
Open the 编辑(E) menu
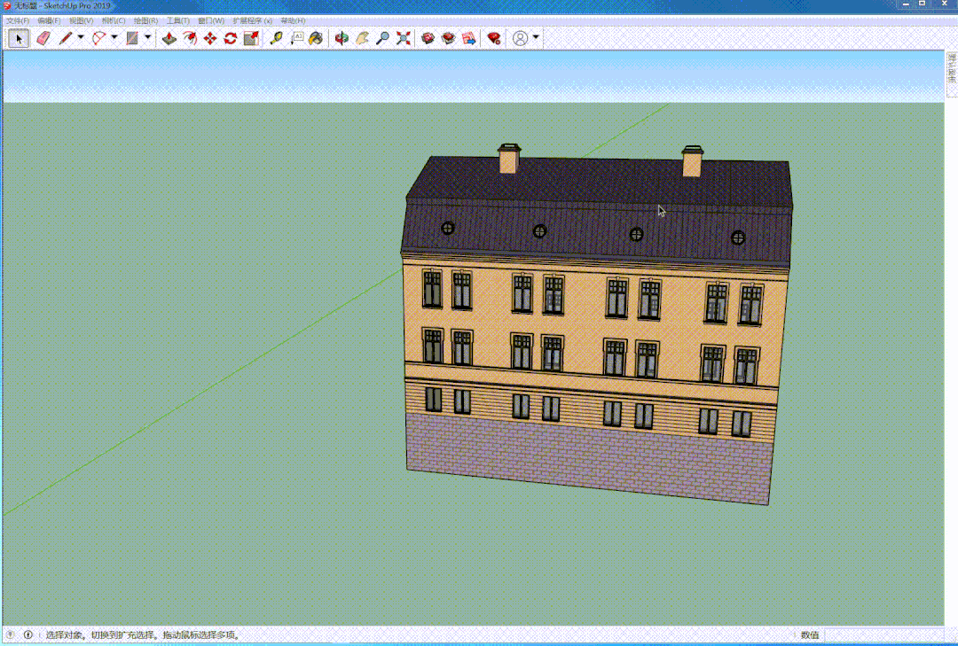click(x=49, y=20)
